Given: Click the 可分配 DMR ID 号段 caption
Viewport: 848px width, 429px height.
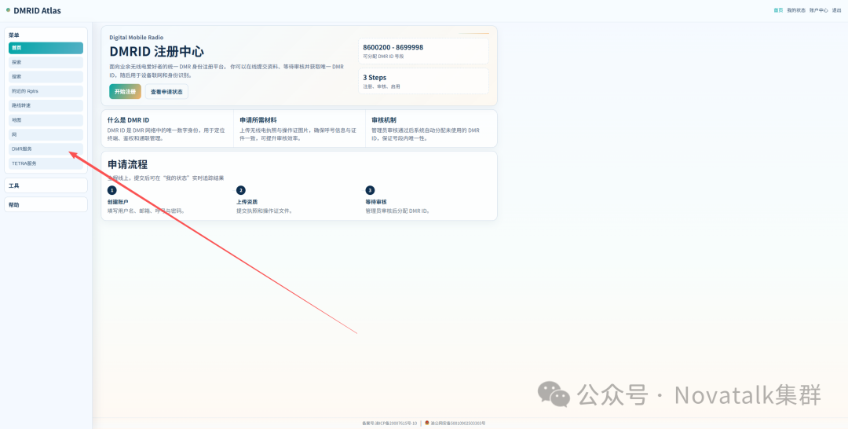Looking at the screenshot, I should click(x=383, y=57).
